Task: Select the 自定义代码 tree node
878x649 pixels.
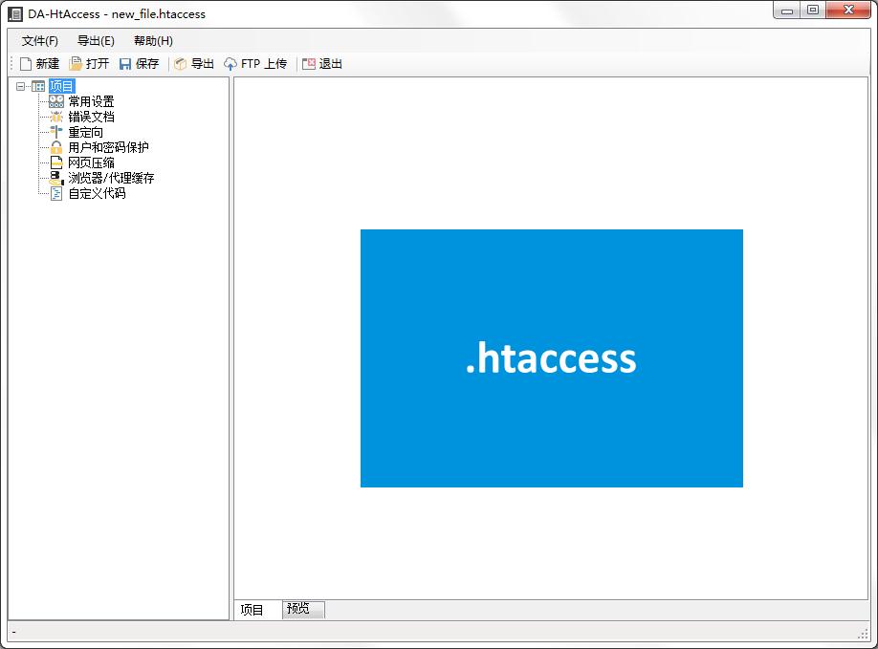Action: (x=56, y=193)
